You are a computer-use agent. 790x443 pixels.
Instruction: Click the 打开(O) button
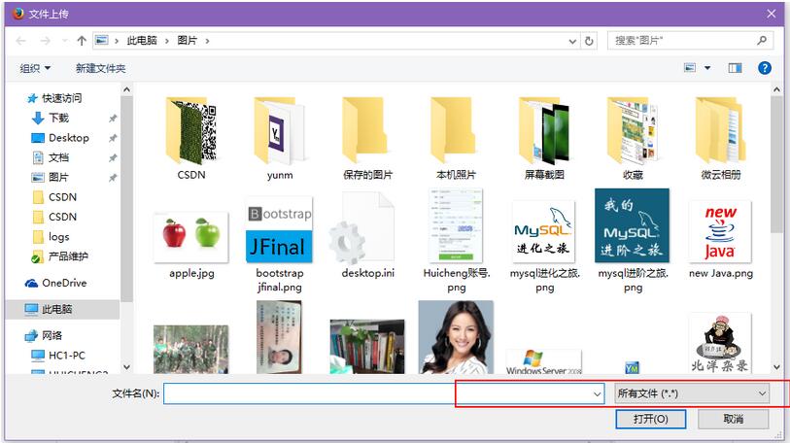[650, 419]
